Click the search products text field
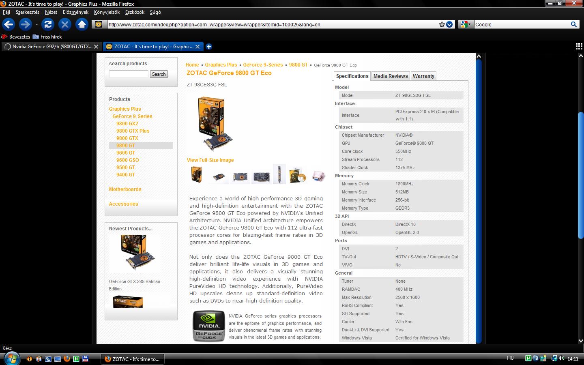 [129, 74]
